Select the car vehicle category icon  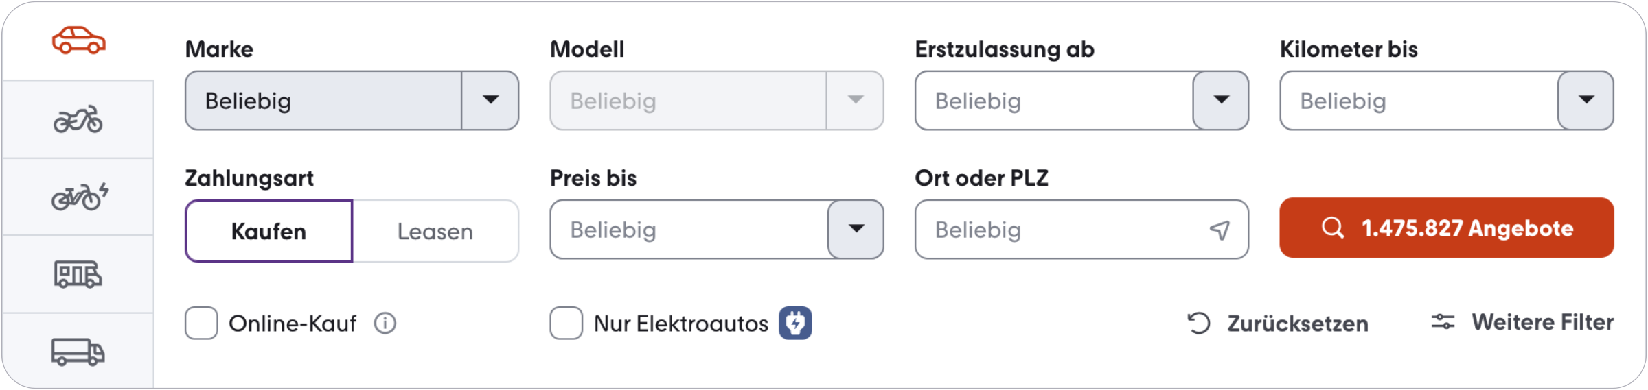tap(78, 41)
